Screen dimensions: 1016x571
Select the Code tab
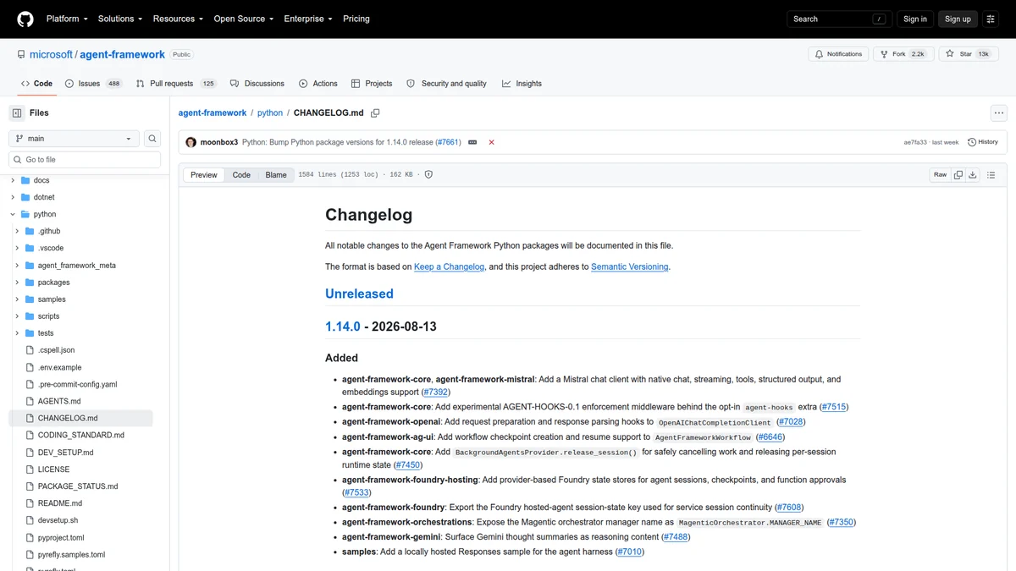click(x=37, y=84)
